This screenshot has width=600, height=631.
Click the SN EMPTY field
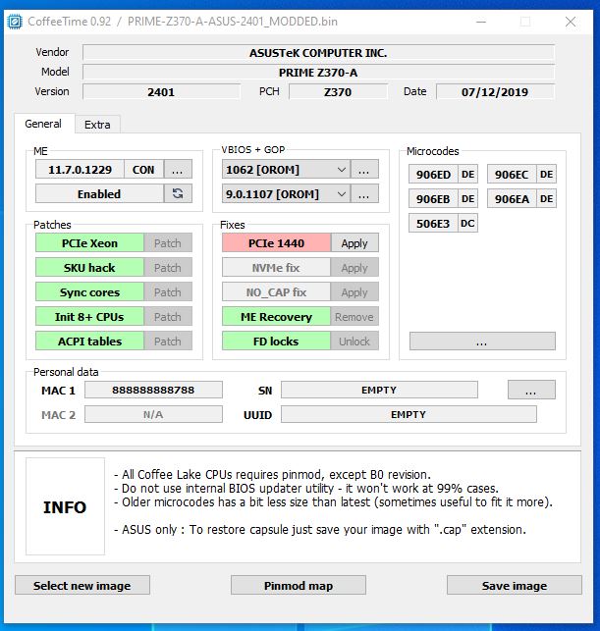click(x=379, y=390)
